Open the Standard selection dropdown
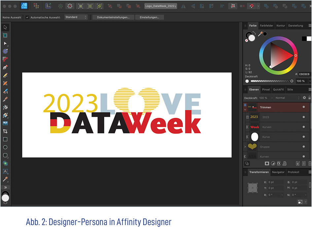 tap(76, 17)
